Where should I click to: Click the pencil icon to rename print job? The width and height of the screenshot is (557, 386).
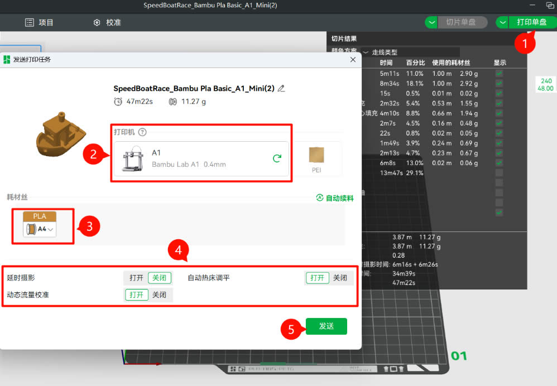(281, 88)
